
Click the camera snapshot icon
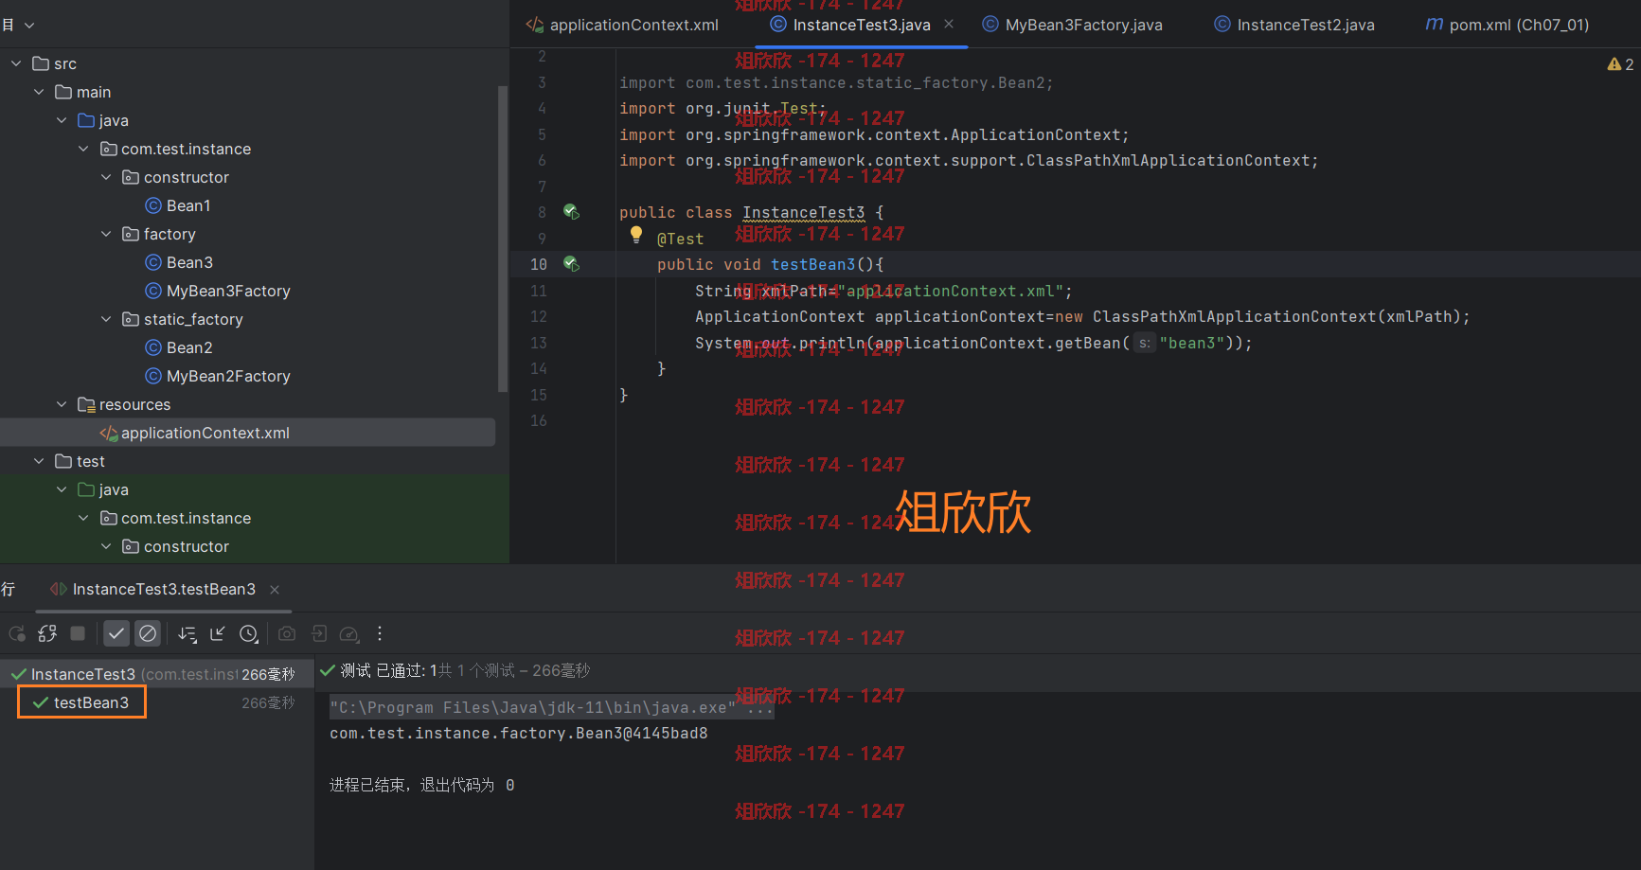[287, 633]
